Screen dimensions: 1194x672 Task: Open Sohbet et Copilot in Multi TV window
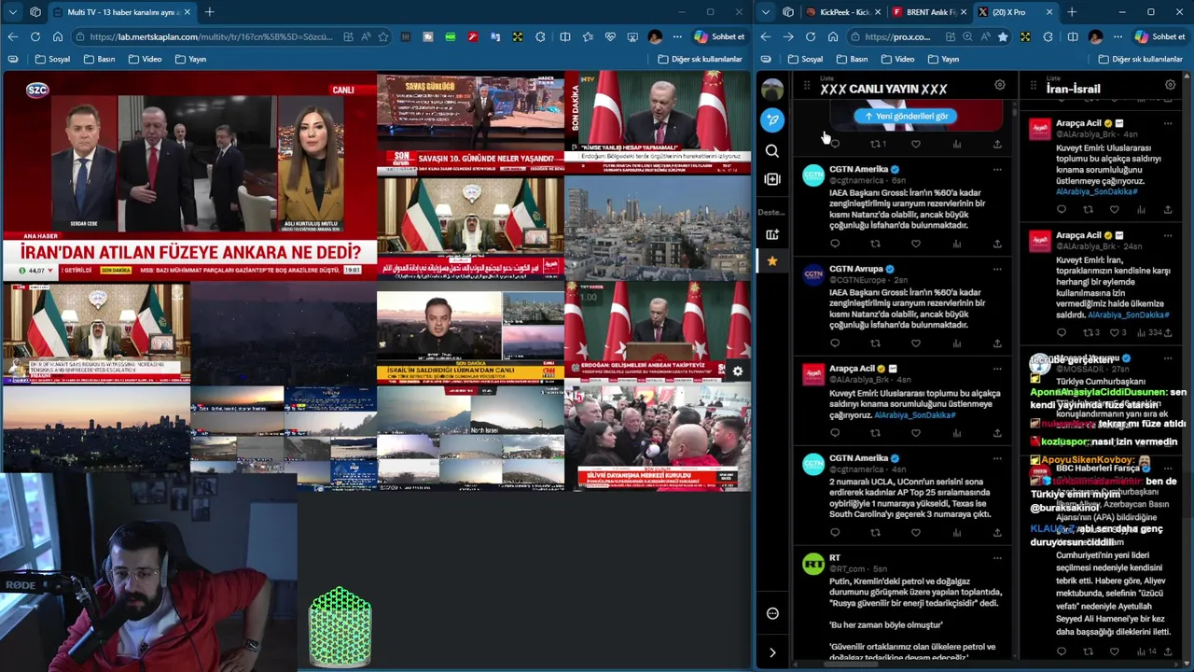point(719,36)
